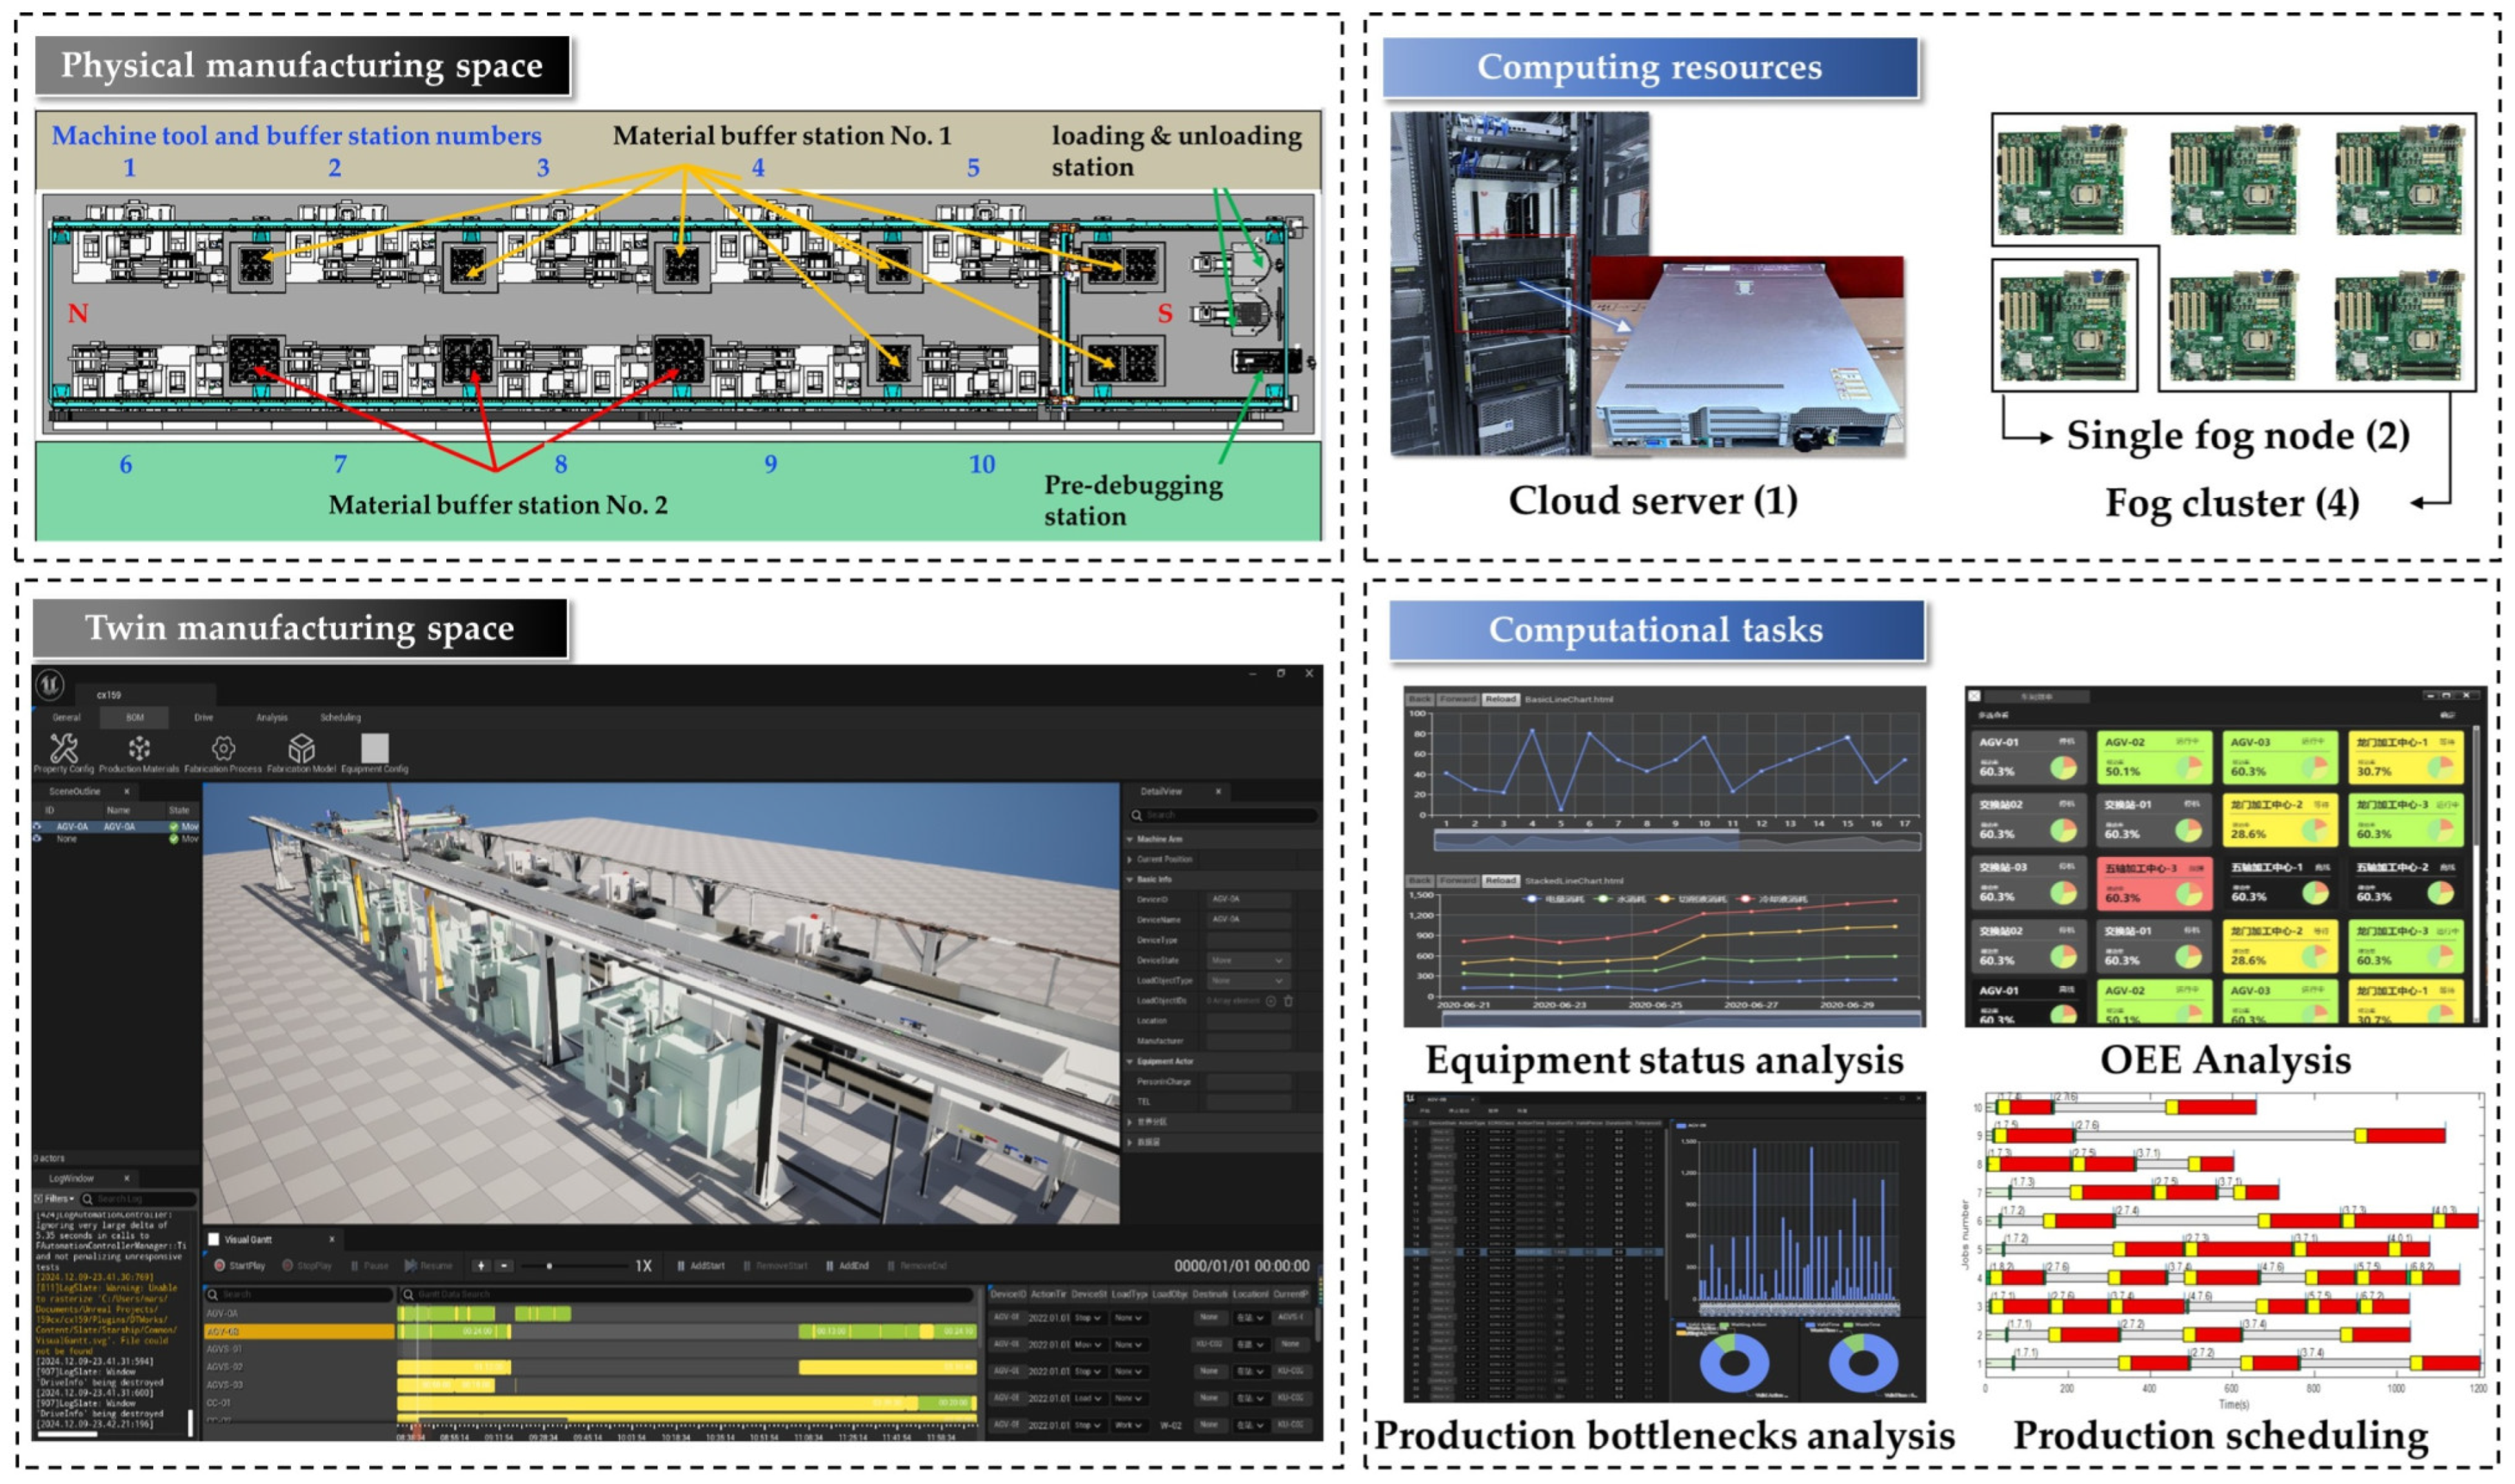The image size is (2515, 1484).
Task: Select the Fabrication Model cube icon
Action: tap(301, 750)
